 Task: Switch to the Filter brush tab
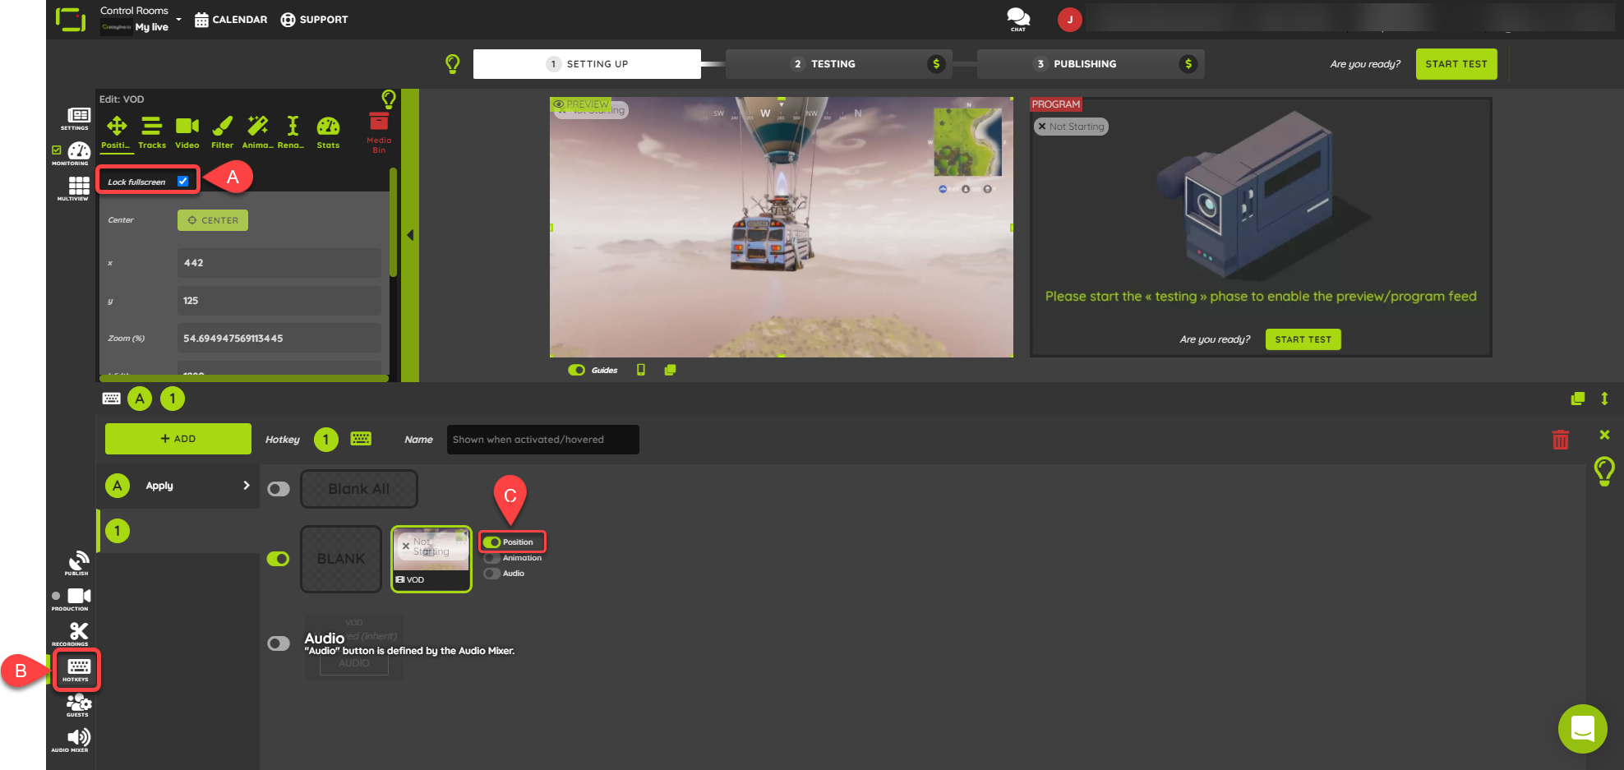coord(222,131)
